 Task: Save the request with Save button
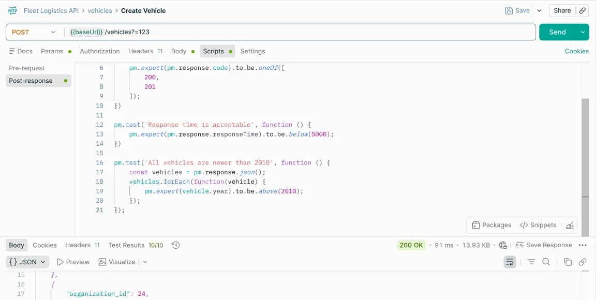tap(517, 11)
